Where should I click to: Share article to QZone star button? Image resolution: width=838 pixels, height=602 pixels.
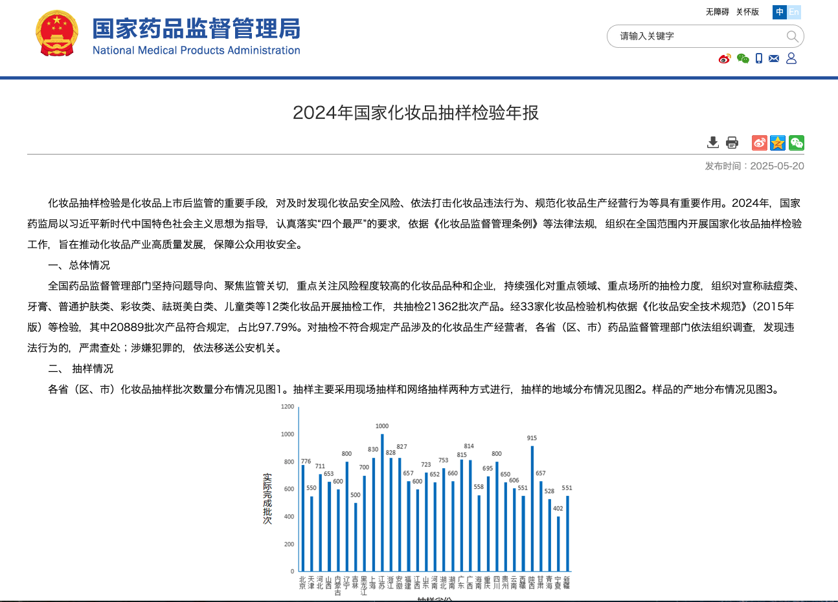(778, 142)
